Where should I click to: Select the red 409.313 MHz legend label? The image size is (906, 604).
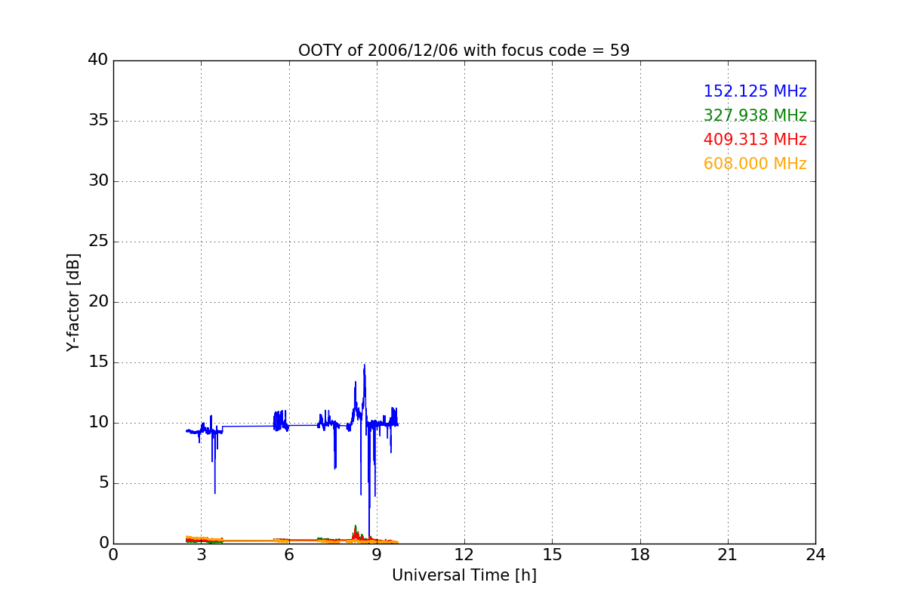755,140
